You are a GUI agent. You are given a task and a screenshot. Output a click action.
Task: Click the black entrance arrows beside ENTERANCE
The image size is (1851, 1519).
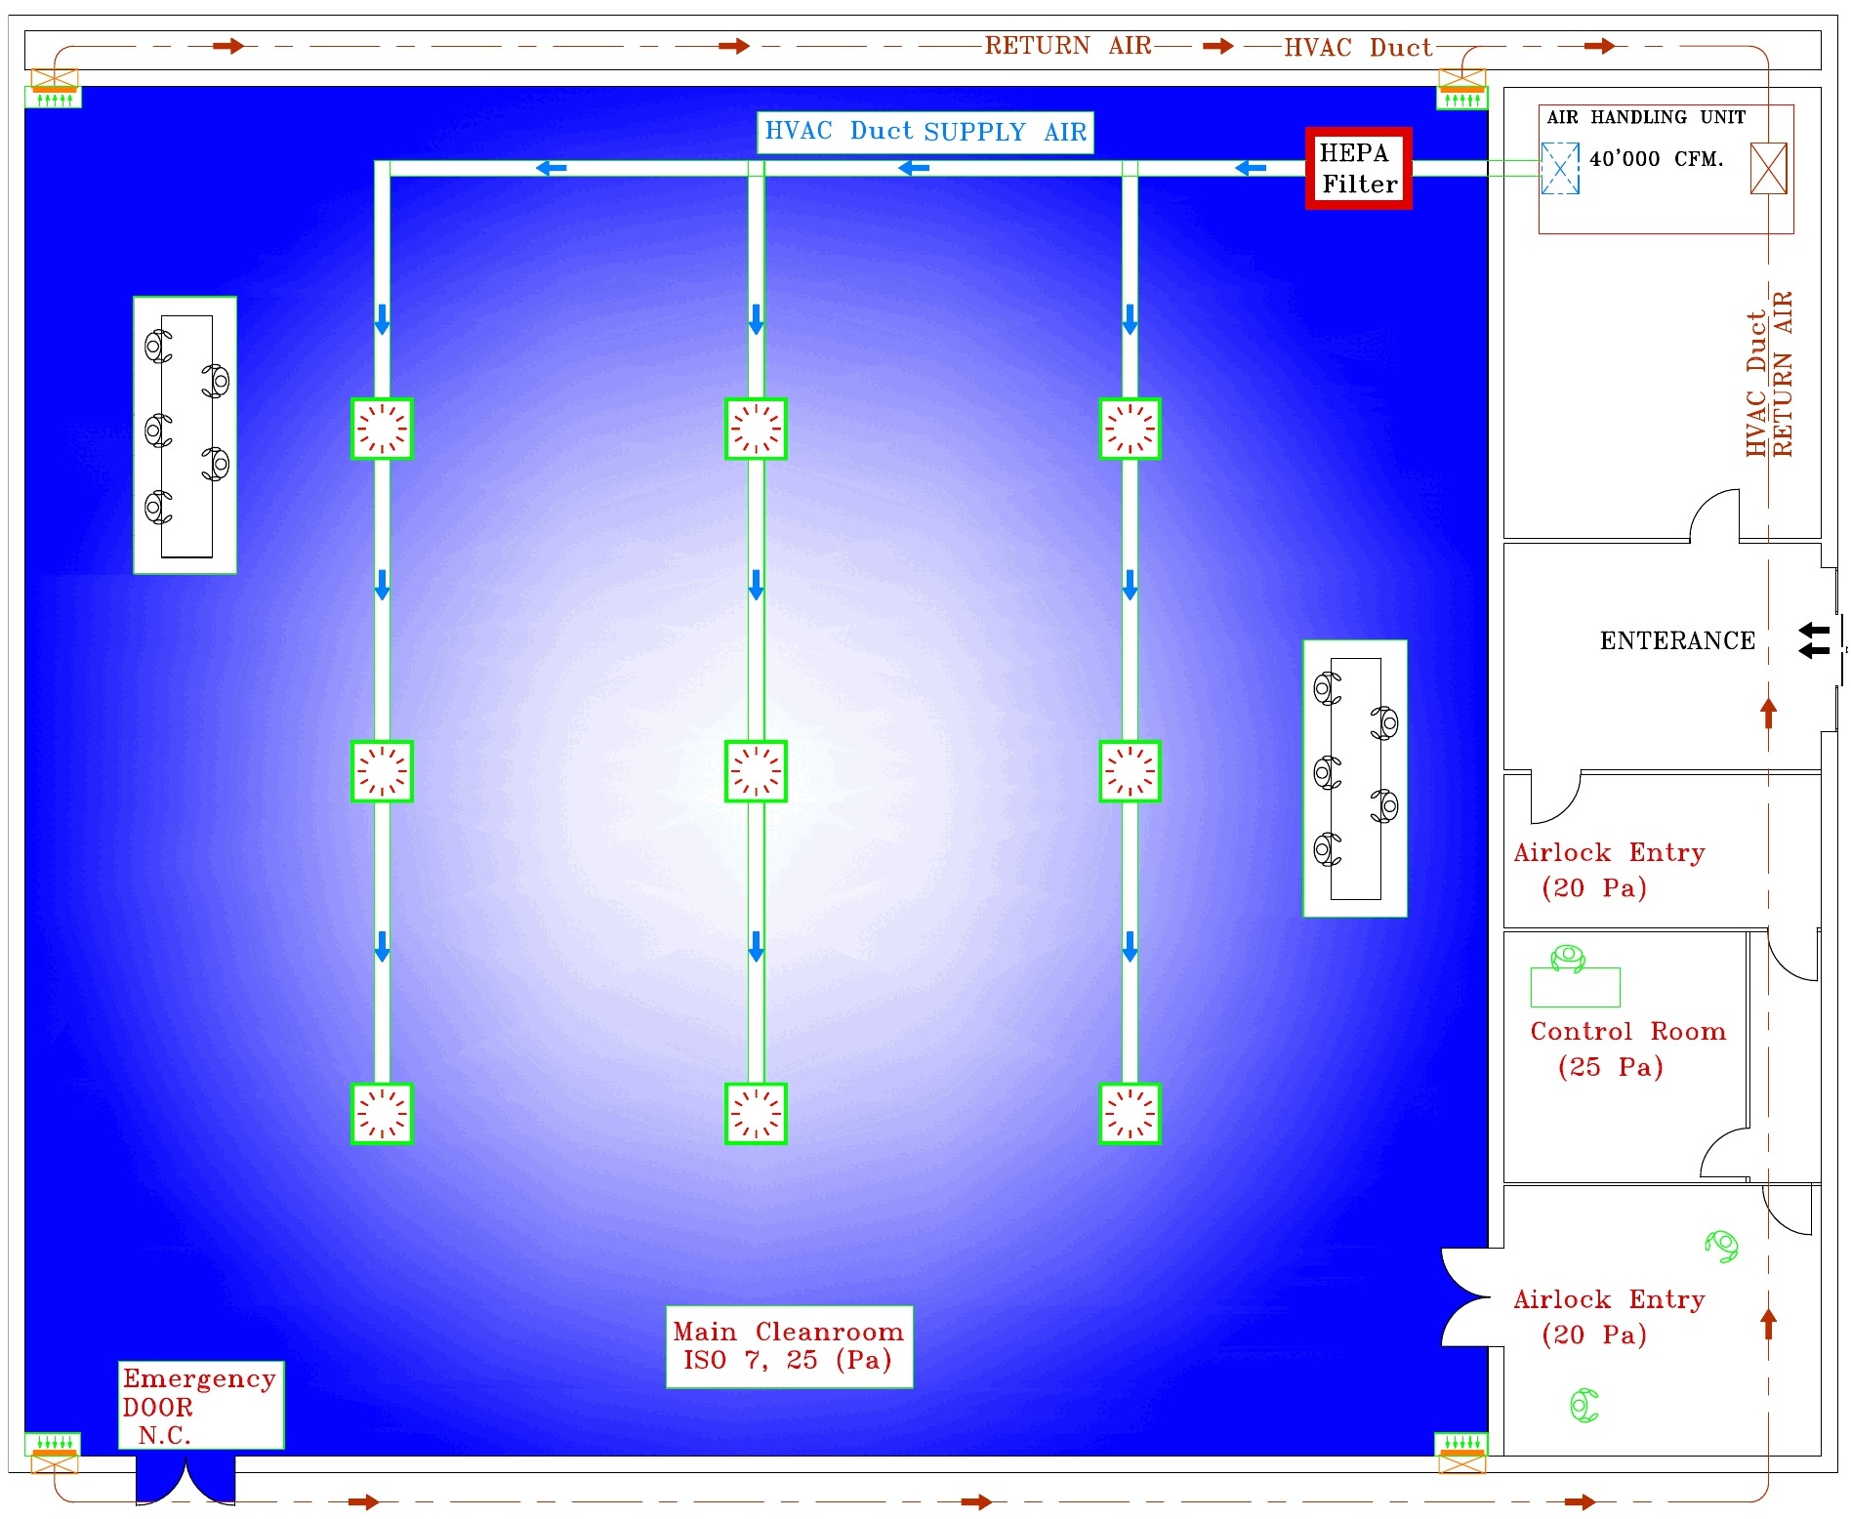[x=1814, y=640]
